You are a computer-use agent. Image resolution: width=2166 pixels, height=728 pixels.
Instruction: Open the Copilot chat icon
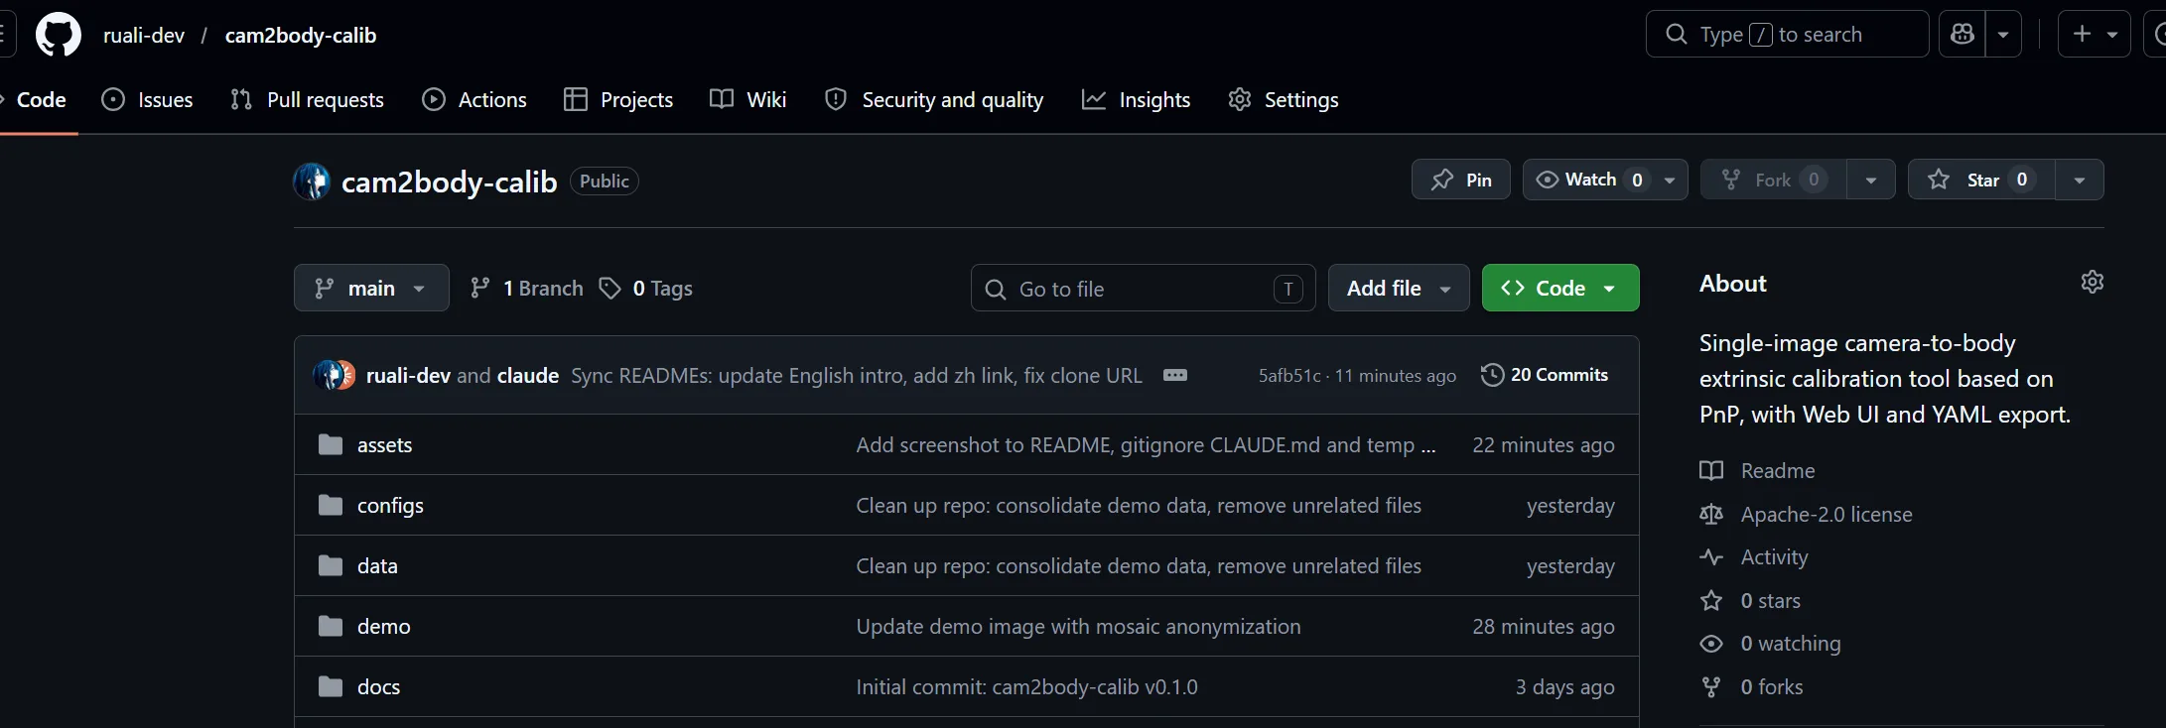[x=1963, y=35]
